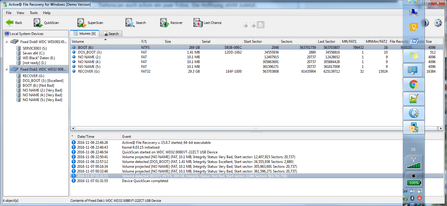Click the RECOVER (G:) drive icon in tree
This screenshot has width=447, height=206.
(19, 76)
